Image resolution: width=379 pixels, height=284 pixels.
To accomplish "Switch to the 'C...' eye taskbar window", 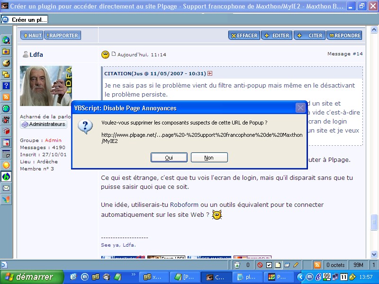I will [216, 277].
